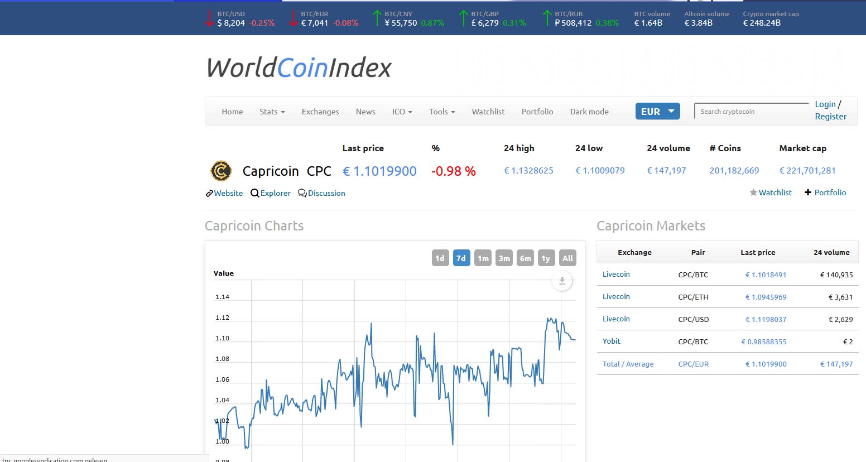Viewport: 866px width, 462px height.
Task: Click the Pair column header
Action: tap(698, 253)
